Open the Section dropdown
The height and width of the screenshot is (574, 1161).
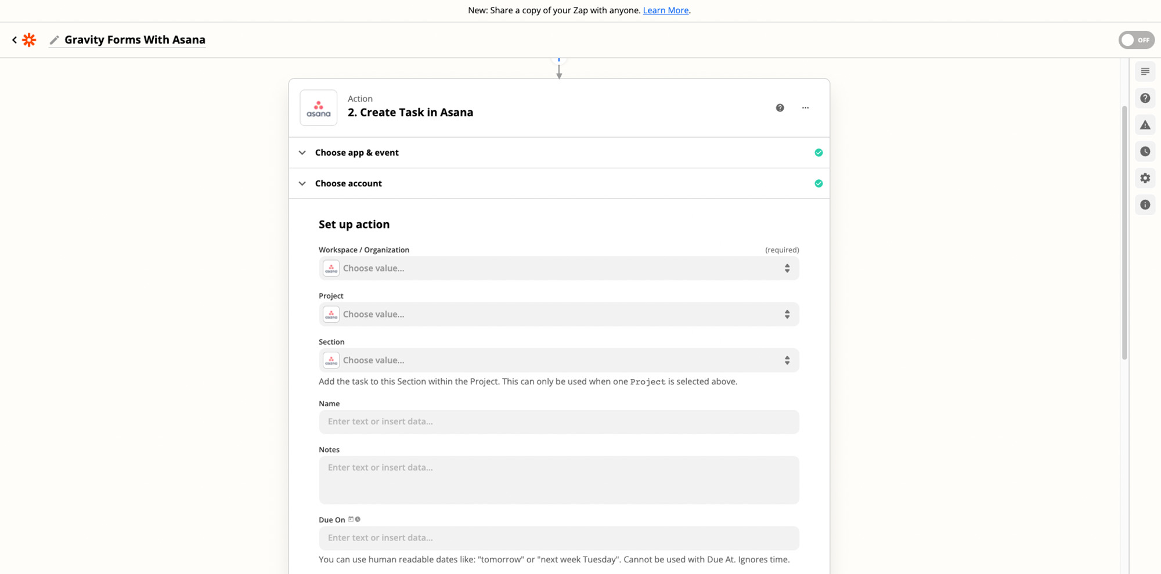click(558, 360)
